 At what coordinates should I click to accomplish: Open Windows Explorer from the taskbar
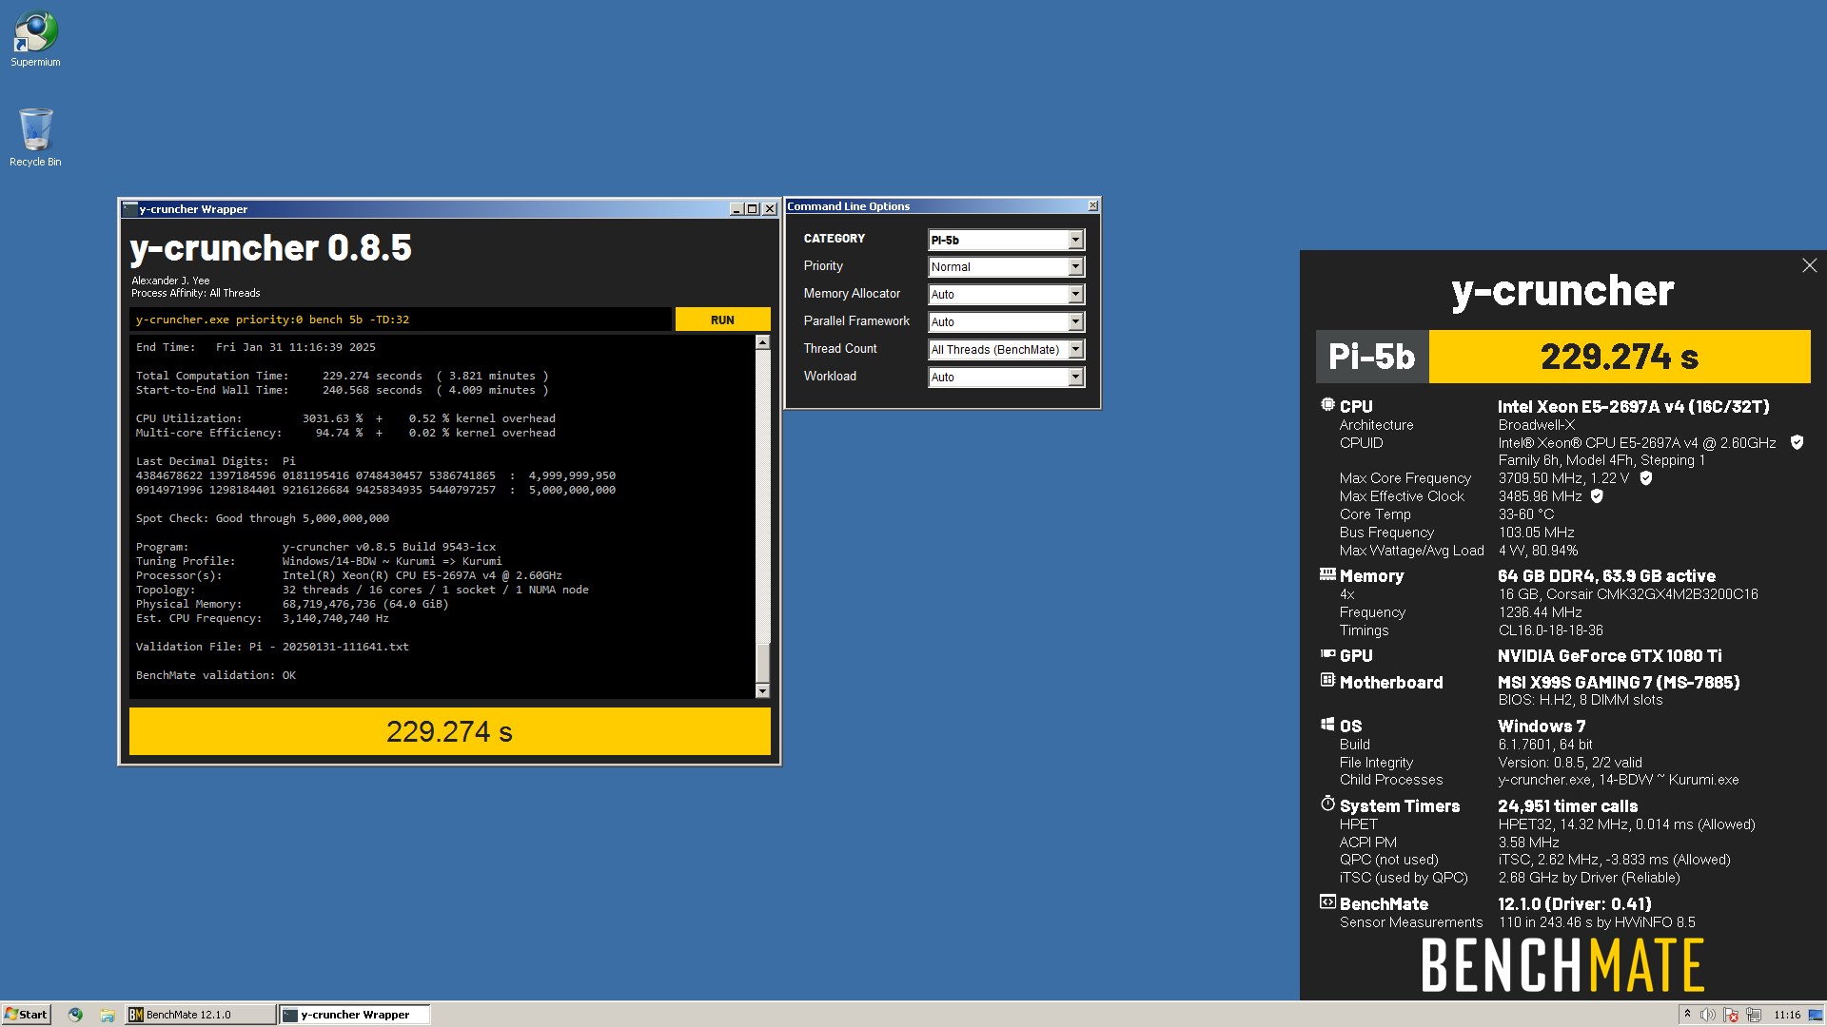tap(108, 1015)
